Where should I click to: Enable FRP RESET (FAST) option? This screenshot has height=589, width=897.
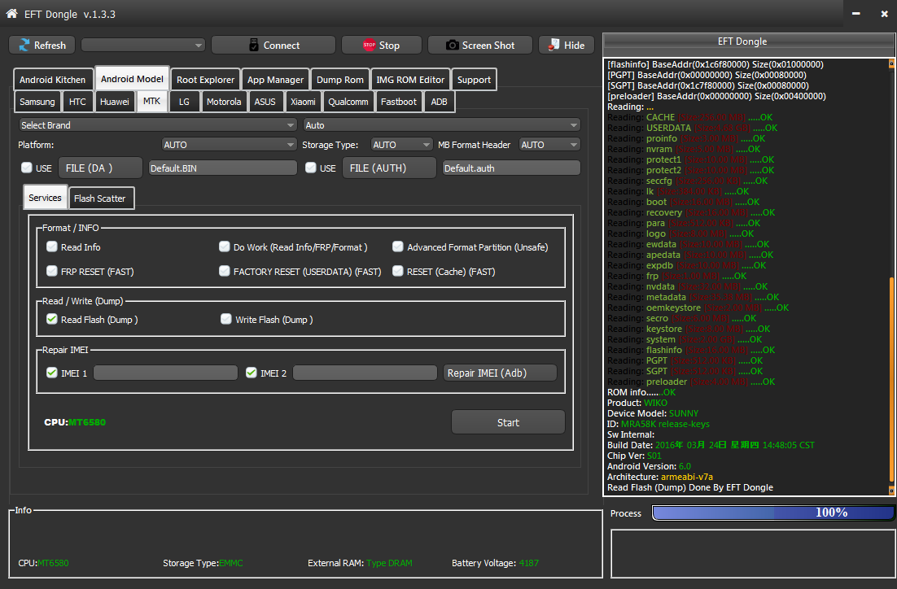(x=52, y=270)
